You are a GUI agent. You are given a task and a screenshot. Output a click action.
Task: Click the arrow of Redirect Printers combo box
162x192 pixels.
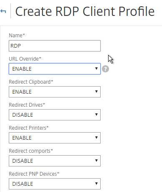96,138
